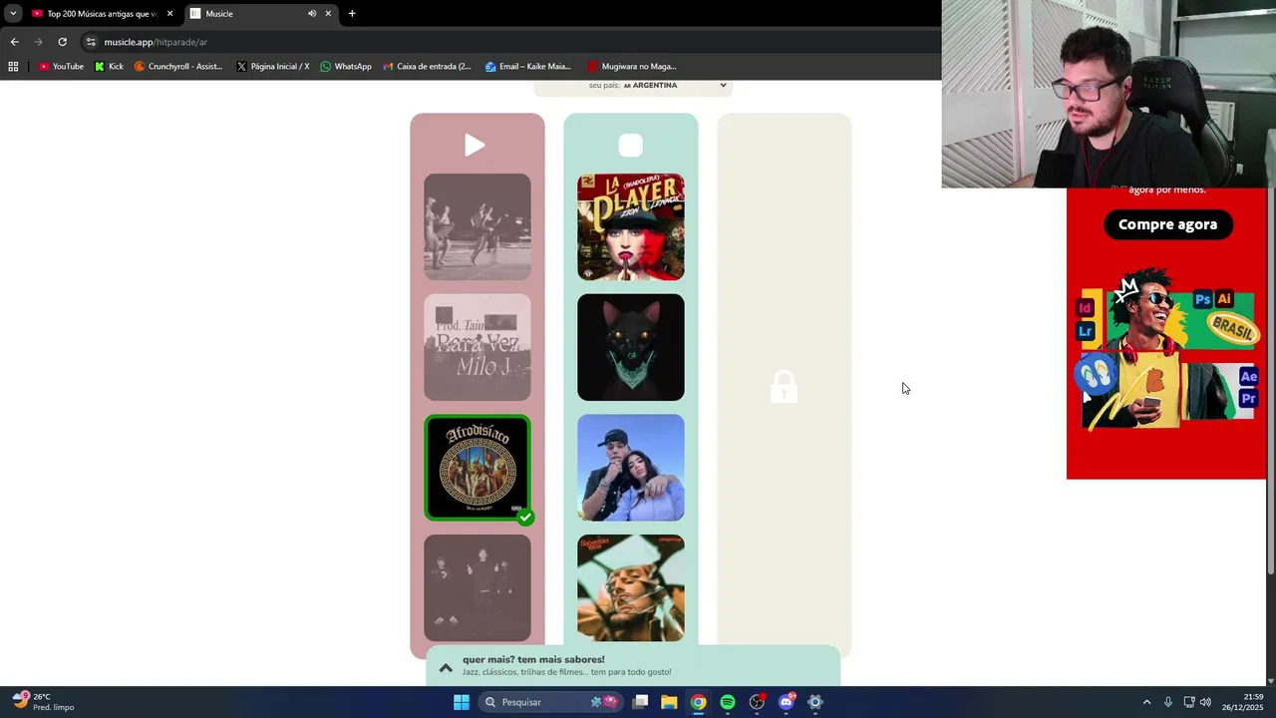
Task: Open the Chrome apps grid icon
Action: 13,67
